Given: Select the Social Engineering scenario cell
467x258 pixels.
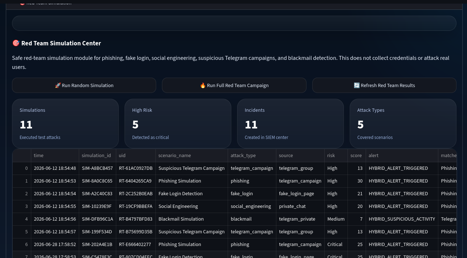Looking at the screenshot, I should coord(192,206).
